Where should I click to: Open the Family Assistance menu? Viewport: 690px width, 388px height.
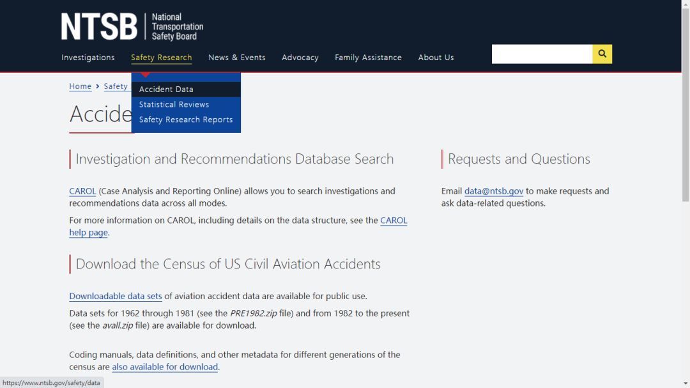tap(368, 58)
